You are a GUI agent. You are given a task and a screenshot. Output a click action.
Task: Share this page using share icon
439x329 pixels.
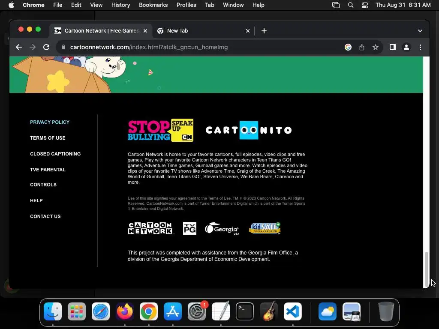[362, 47]
